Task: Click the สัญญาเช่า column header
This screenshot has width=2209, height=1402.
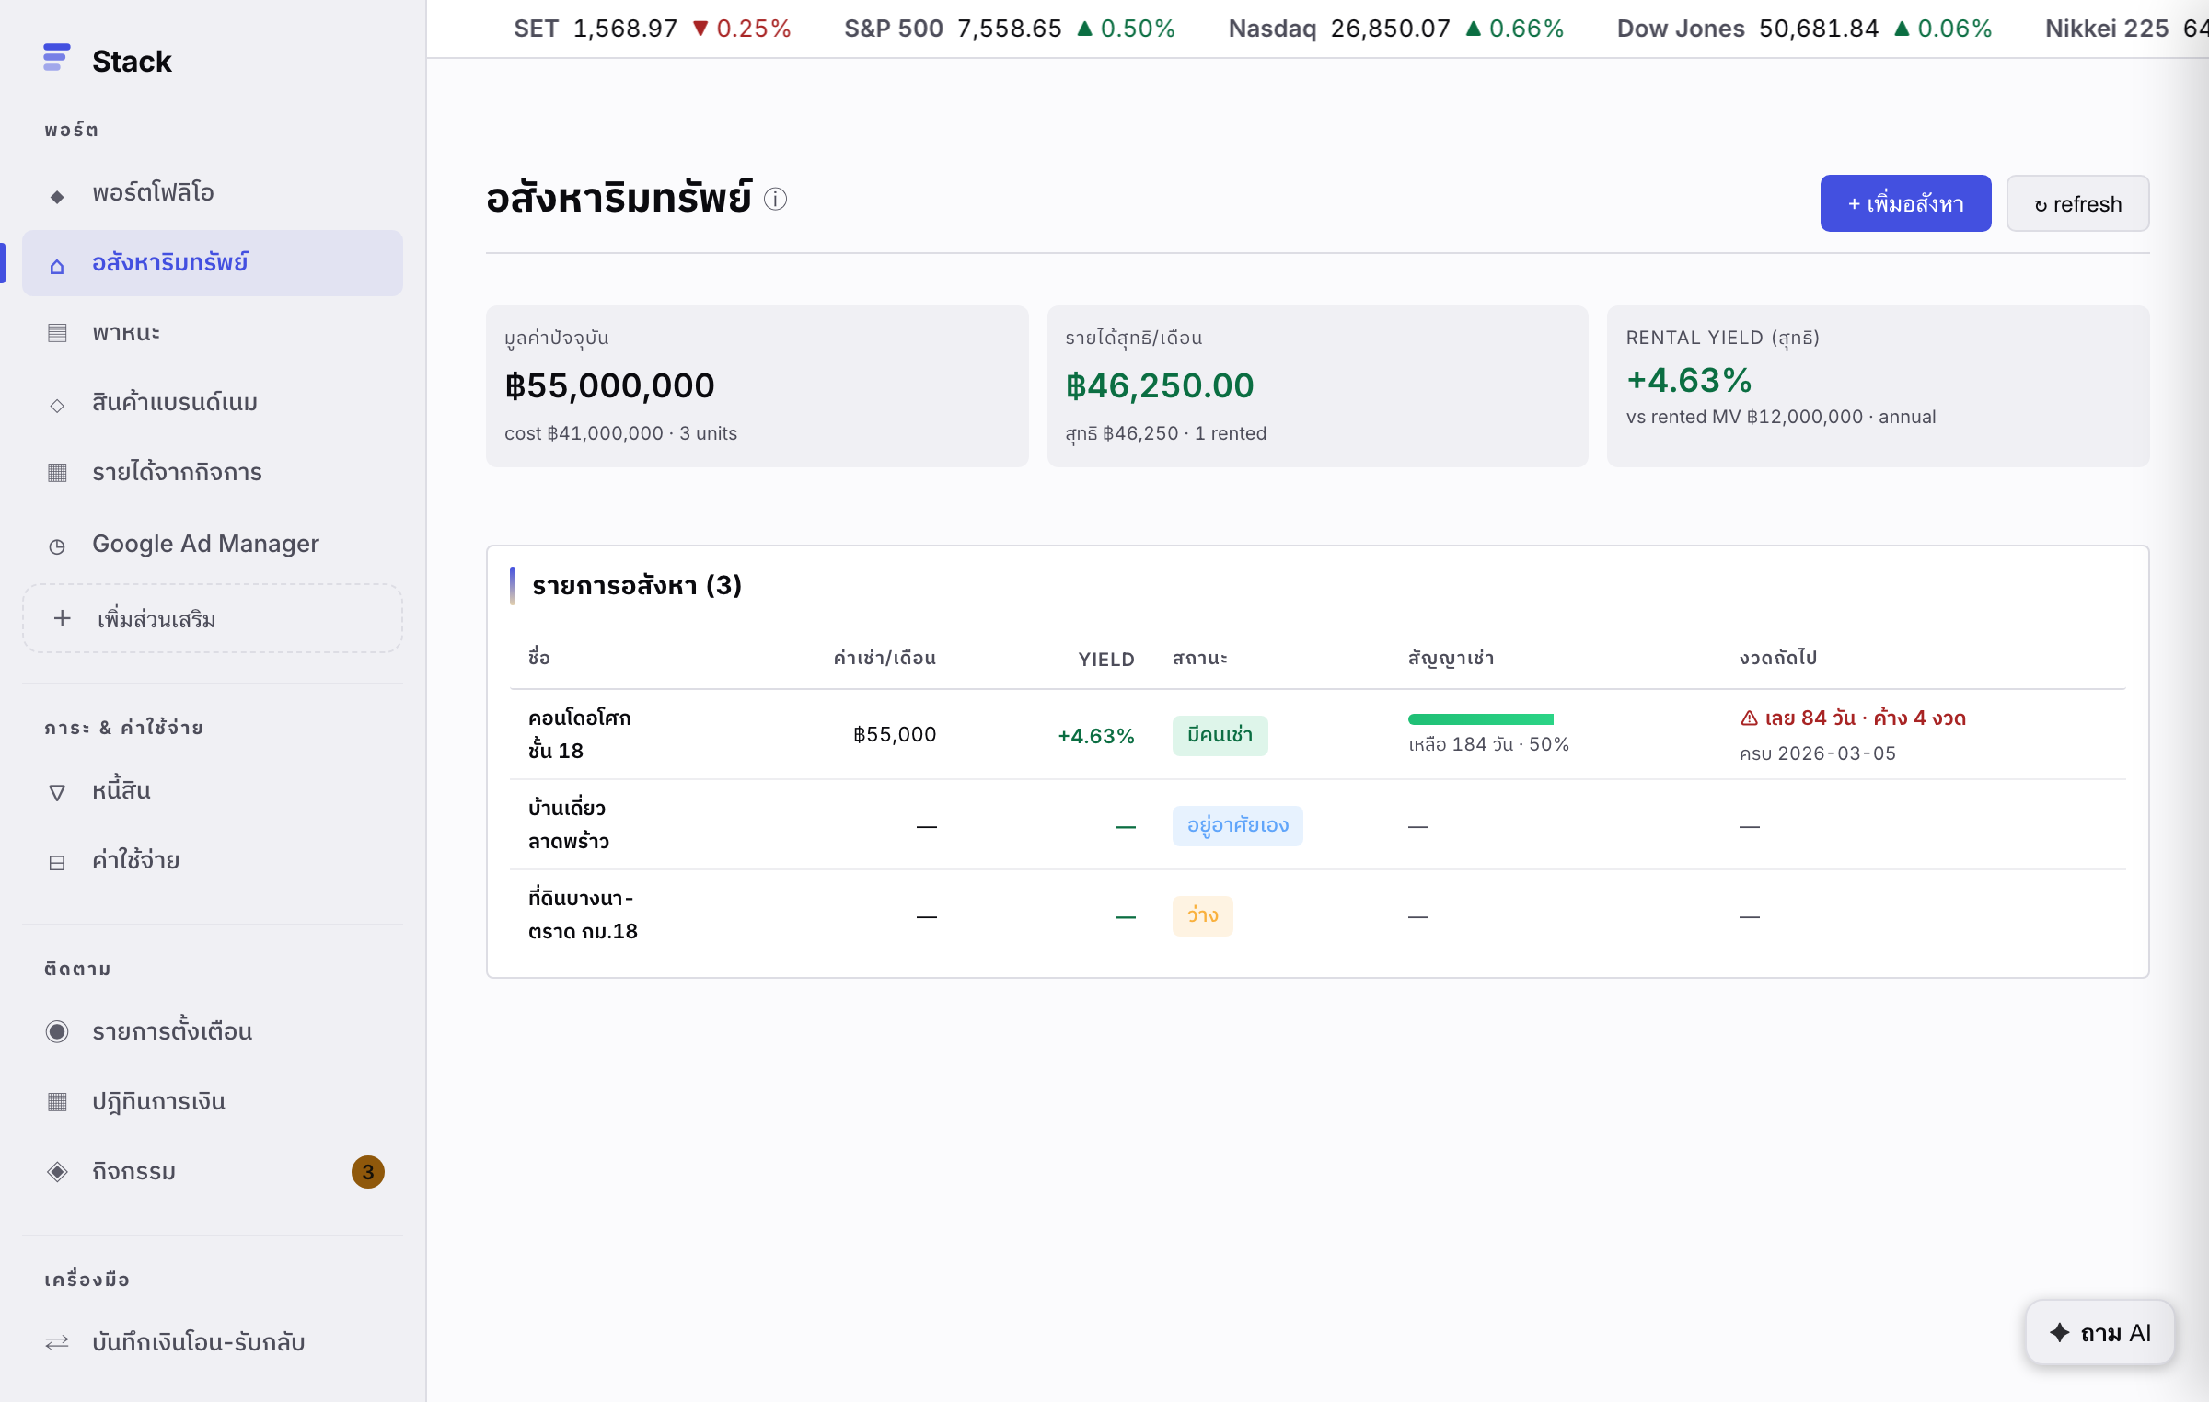Action: pos(1451,658)
